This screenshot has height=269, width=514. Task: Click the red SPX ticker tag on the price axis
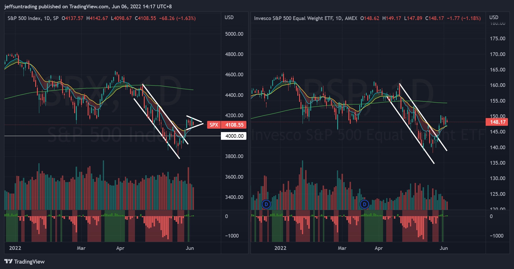(214, 125)
